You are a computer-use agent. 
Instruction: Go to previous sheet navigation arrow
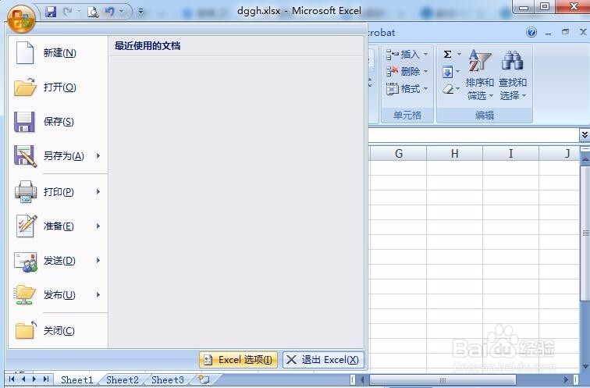click(23, 379)
